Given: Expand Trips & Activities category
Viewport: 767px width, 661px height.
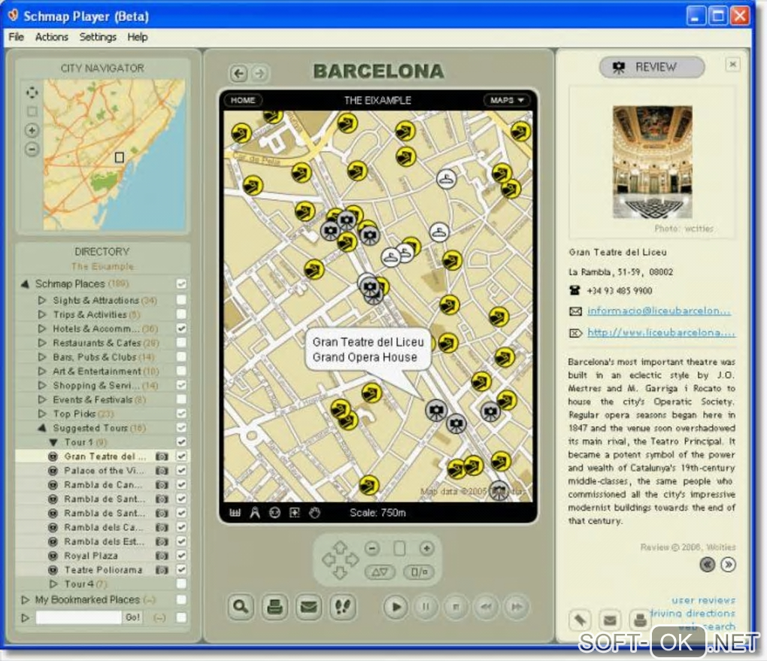Looking at the screenshot, I should pos(42,314).
